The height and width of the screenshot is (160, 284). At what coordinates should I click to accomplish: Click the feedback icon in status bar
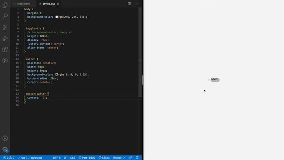[130, 158]
